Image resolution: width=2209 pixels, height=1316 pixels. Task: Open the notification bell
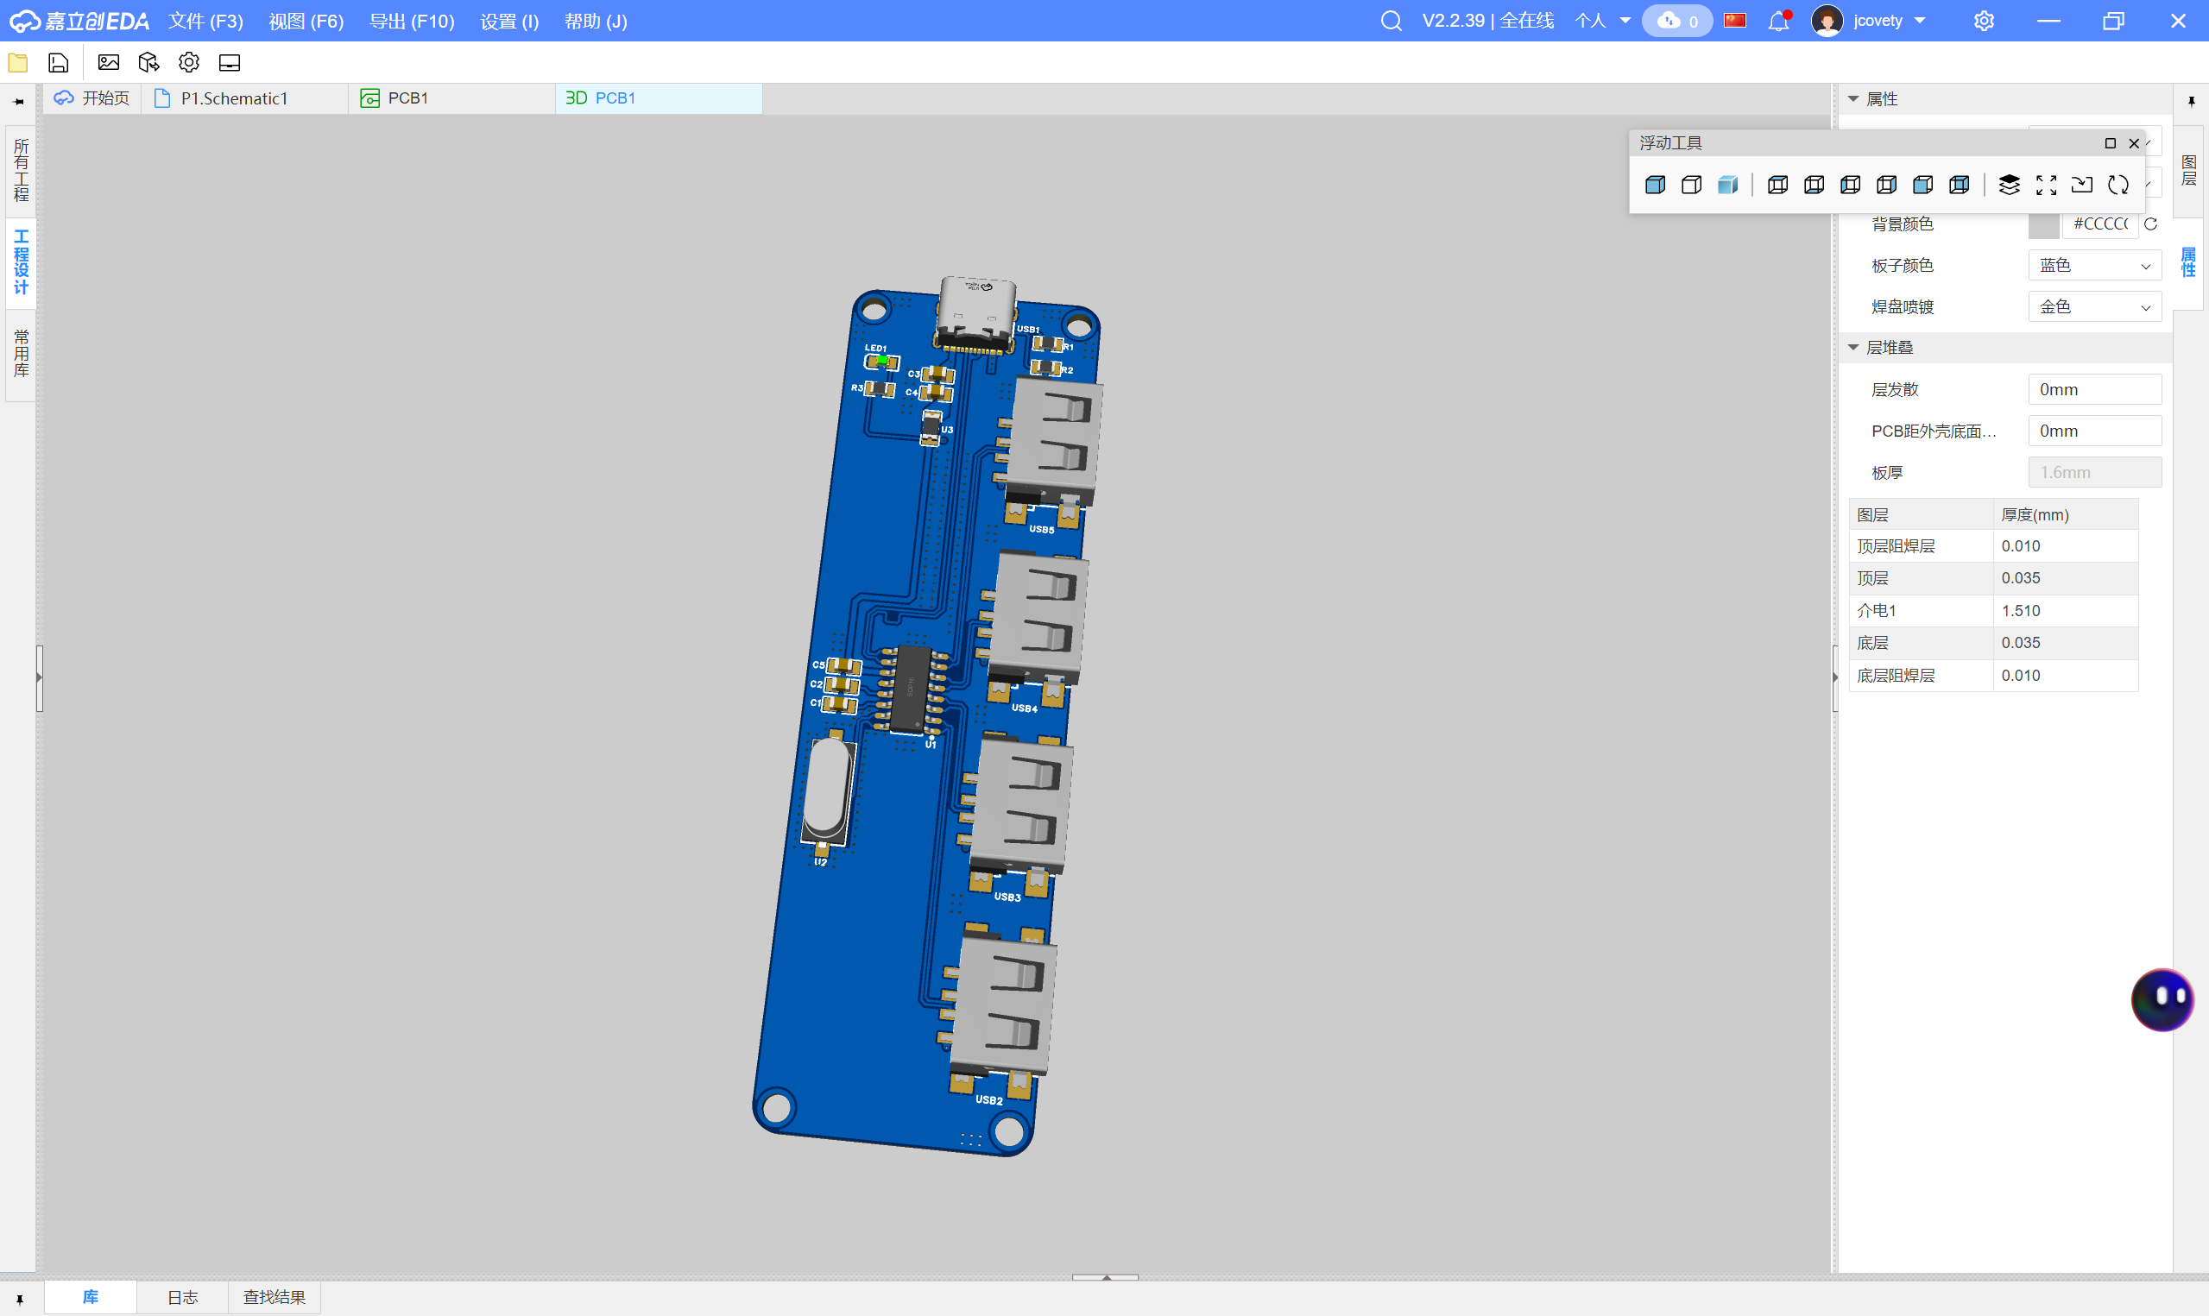1778,21
